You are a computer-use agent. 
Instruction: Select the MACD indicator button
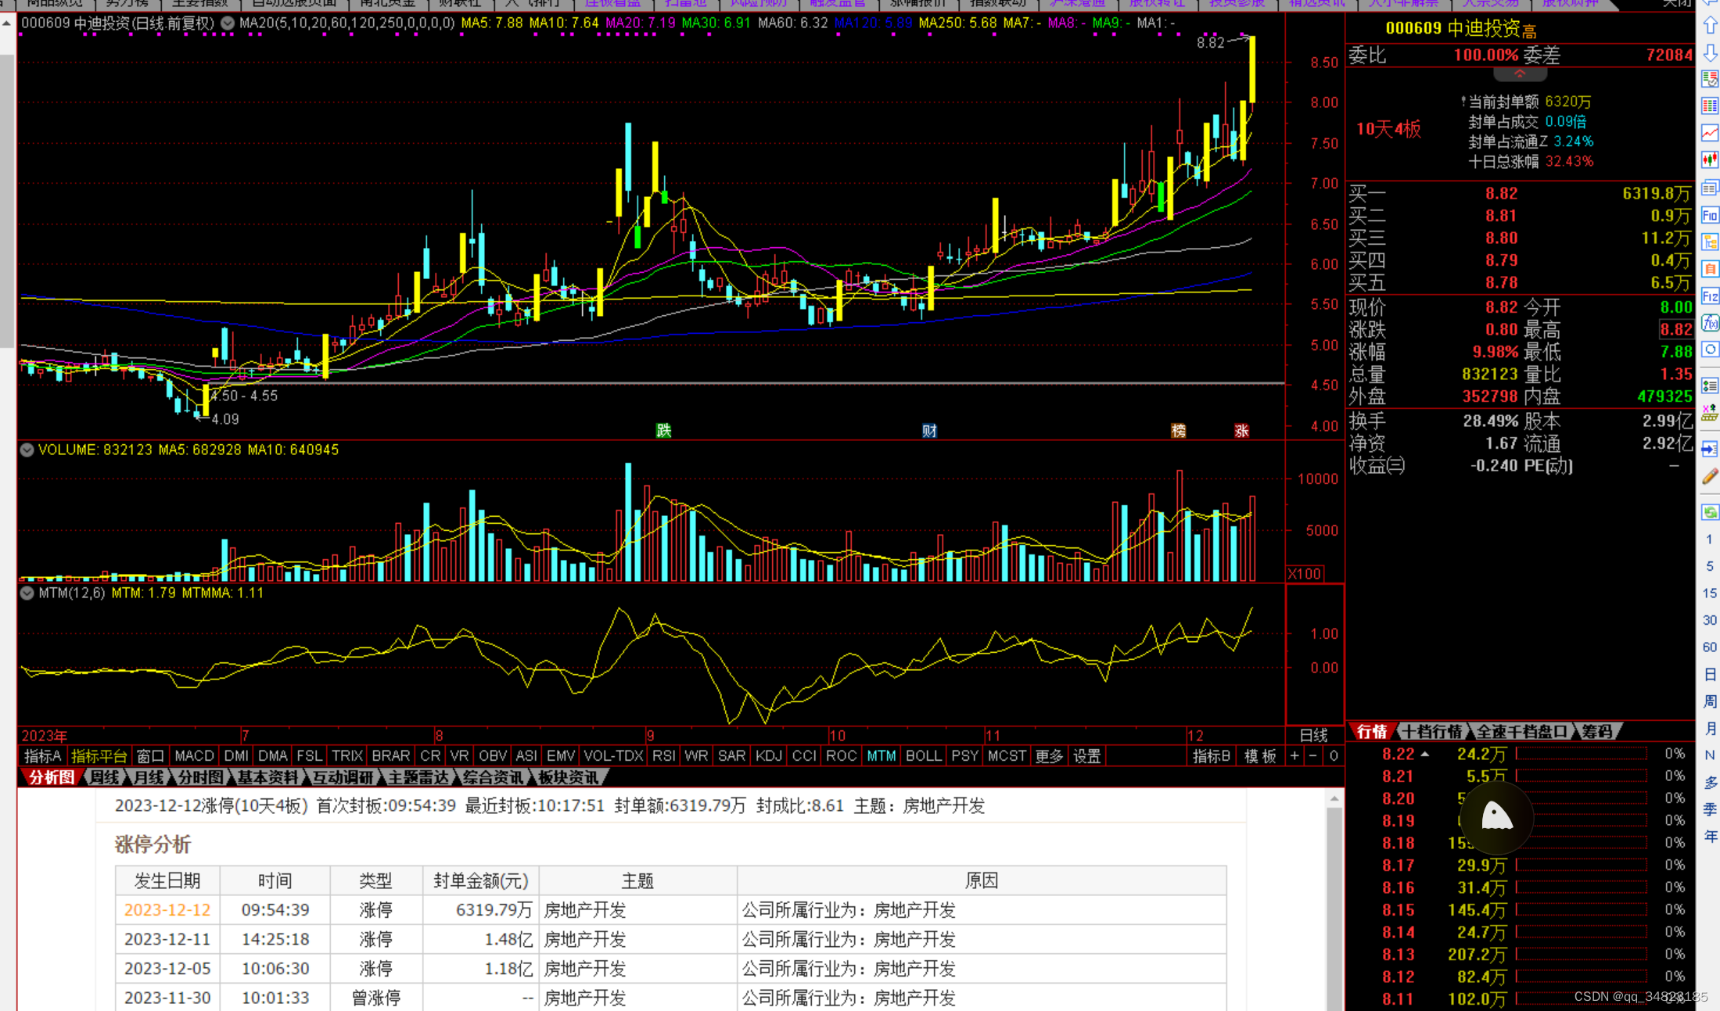click(194, 756)
